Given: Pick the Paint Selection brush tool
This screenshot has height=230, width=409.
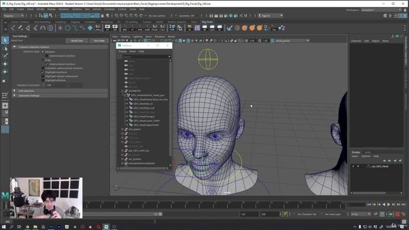Looking at the screenshot, I should click(5, 56).
